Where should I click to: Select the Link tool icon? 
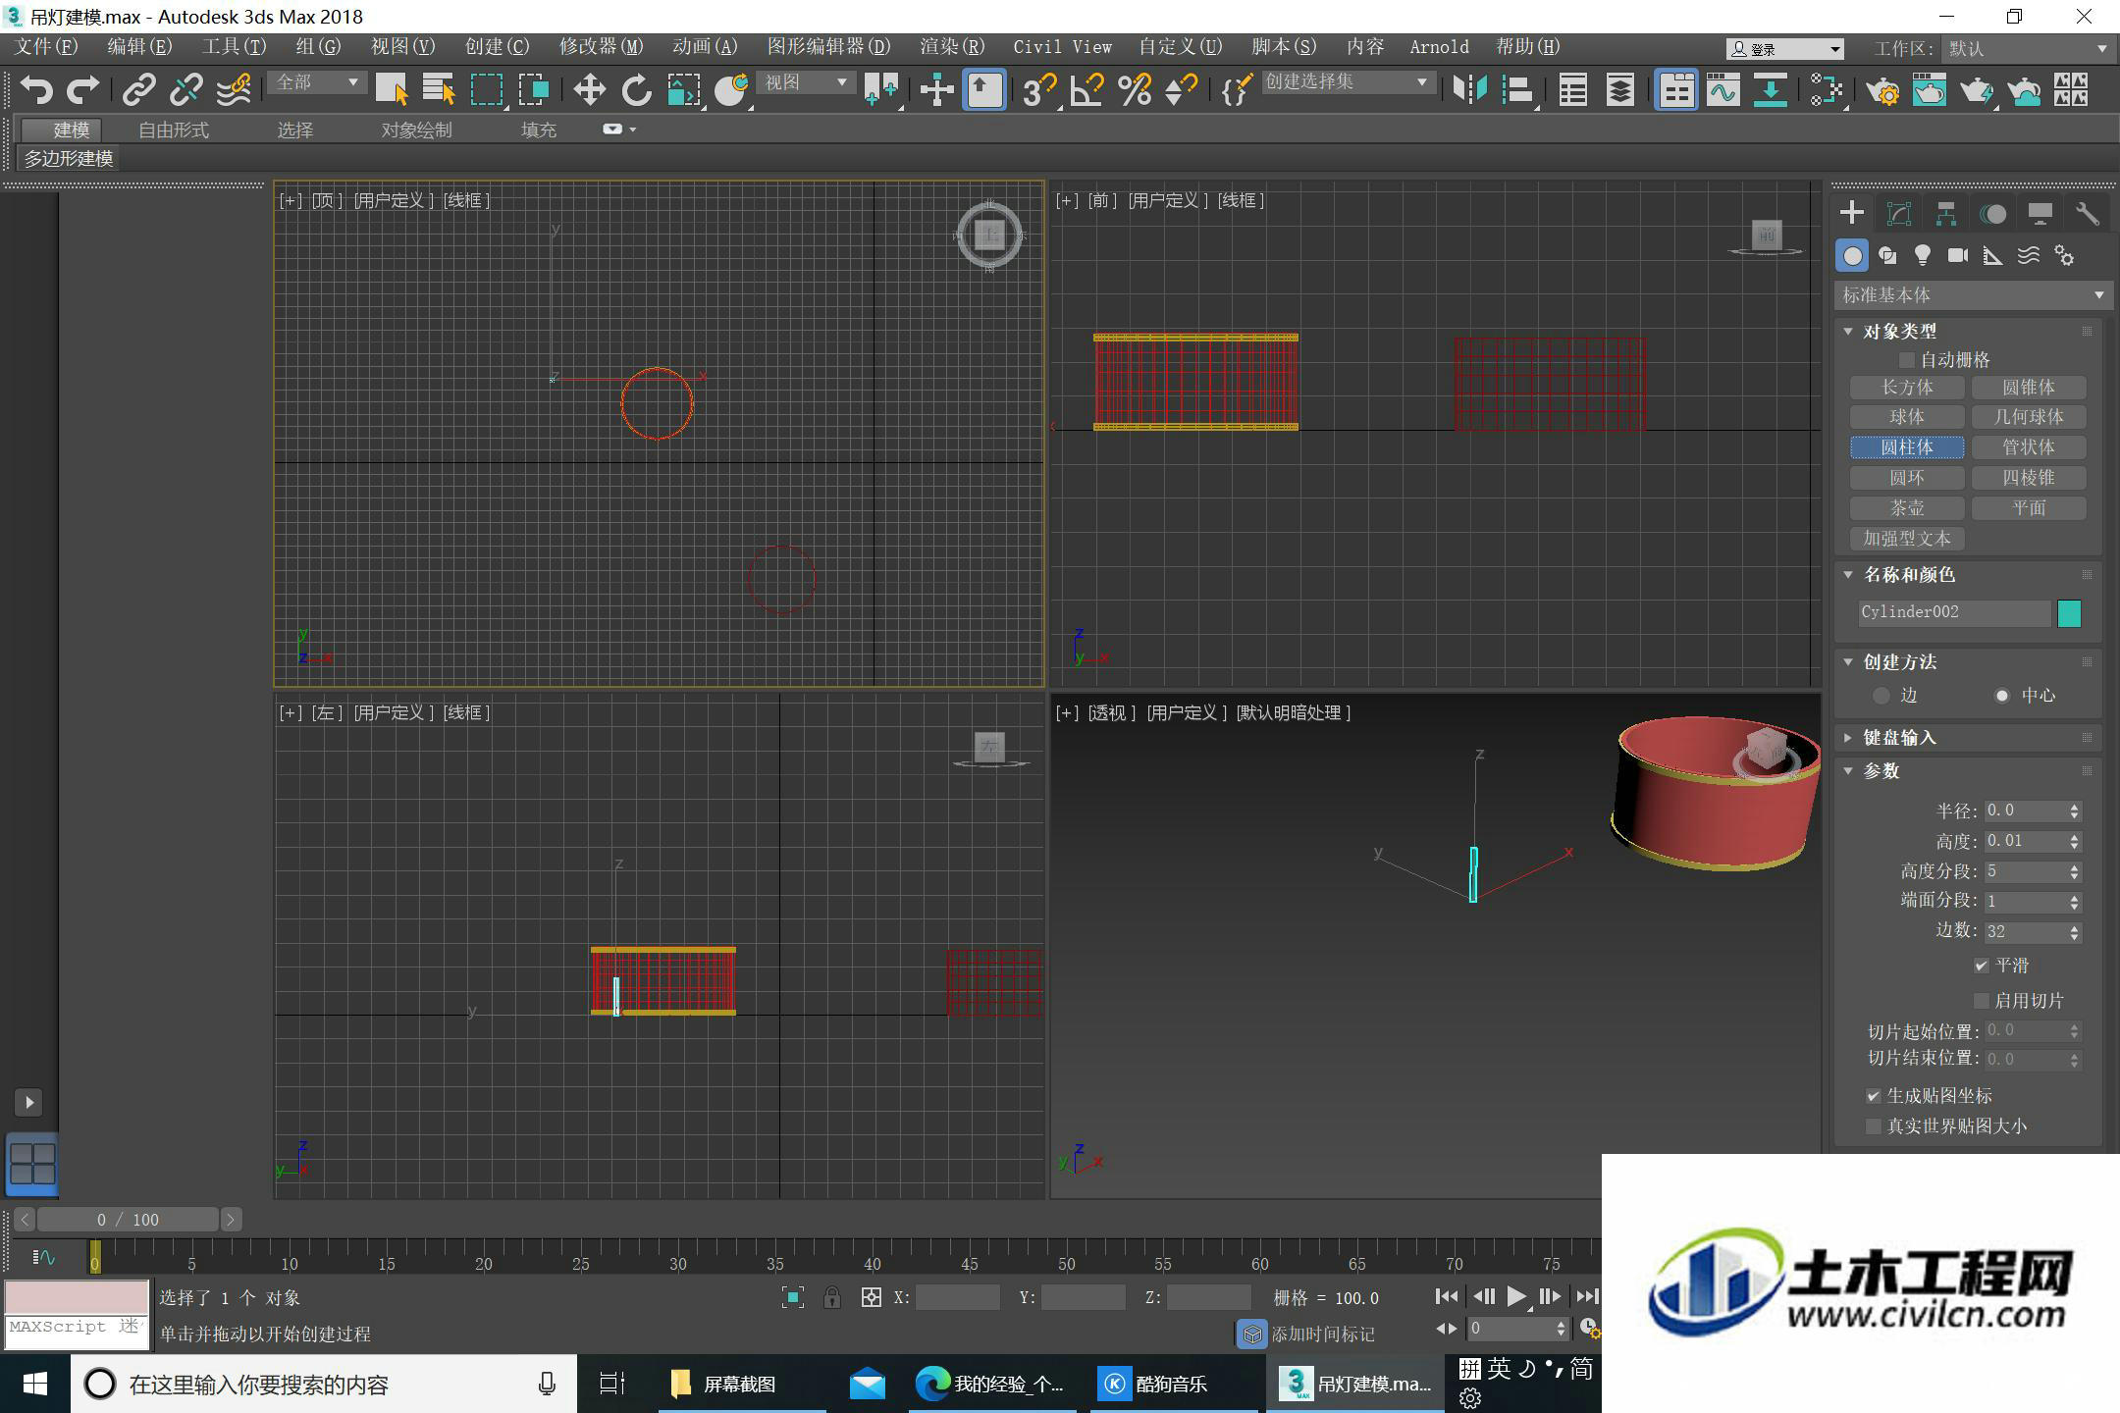pos(138,90)
